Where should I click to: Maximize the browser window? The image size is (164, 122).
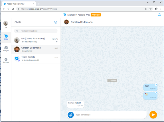tap(154, 2)
